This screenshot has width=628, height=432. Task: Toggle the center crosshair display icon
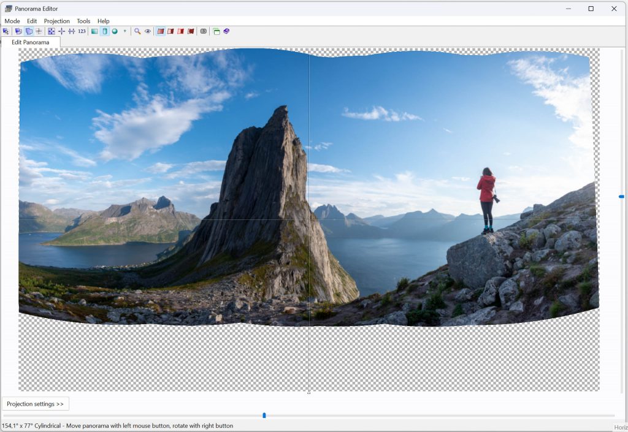pos(39,31)
